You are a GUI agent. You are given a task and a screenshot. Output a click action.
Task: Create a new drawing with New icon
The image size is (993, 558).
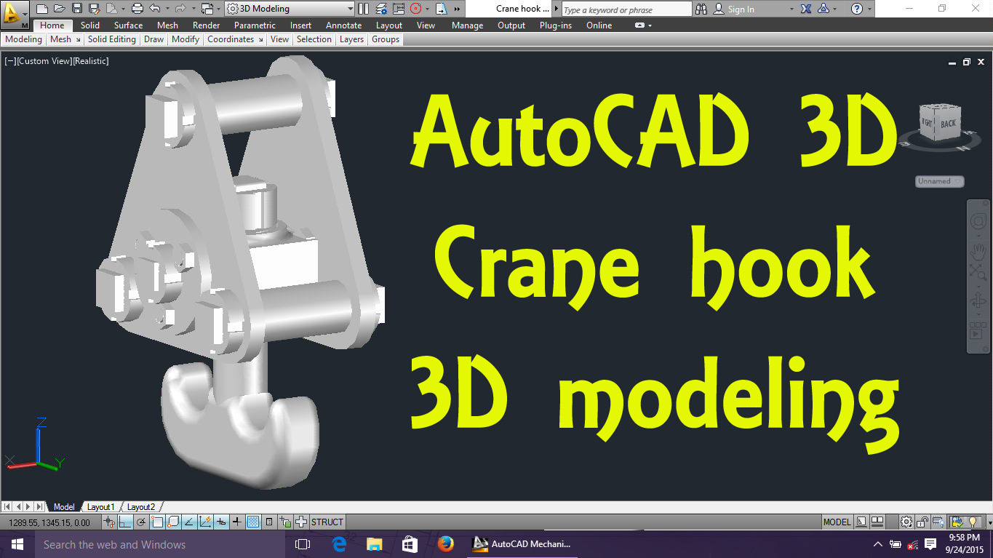42,9
